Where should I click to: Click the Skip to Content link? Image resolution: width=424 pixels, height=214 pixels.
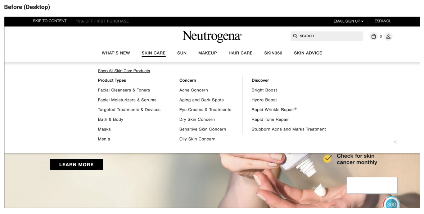(x=49, y=21)
